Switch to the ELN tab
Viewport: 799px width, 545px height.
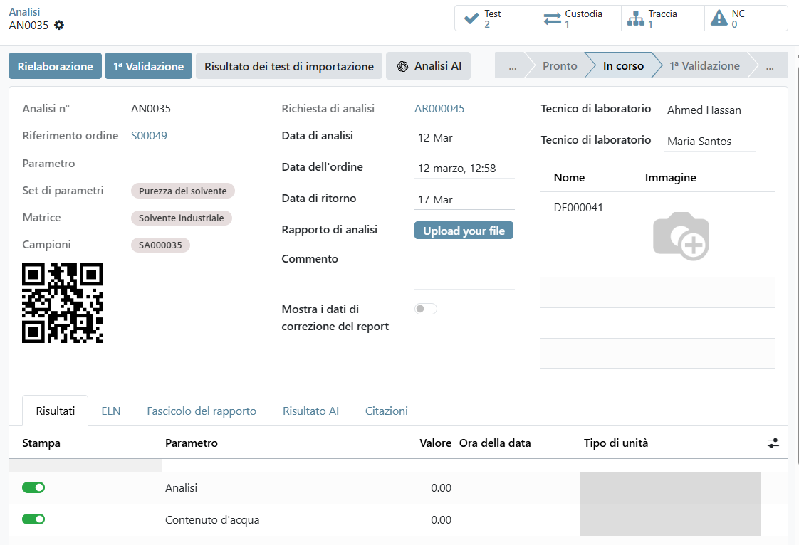pyautogui.click(x=110, y=411)
